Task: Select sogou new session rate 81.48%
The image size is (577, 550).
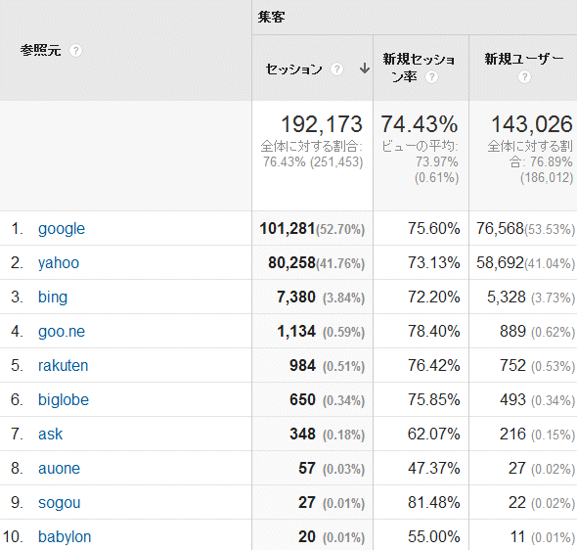Action: click(x=434, y=502)
